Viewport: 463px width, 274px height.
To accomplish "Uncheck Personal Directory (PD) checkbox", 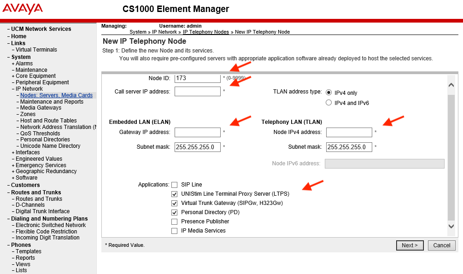I will (175, 212).
